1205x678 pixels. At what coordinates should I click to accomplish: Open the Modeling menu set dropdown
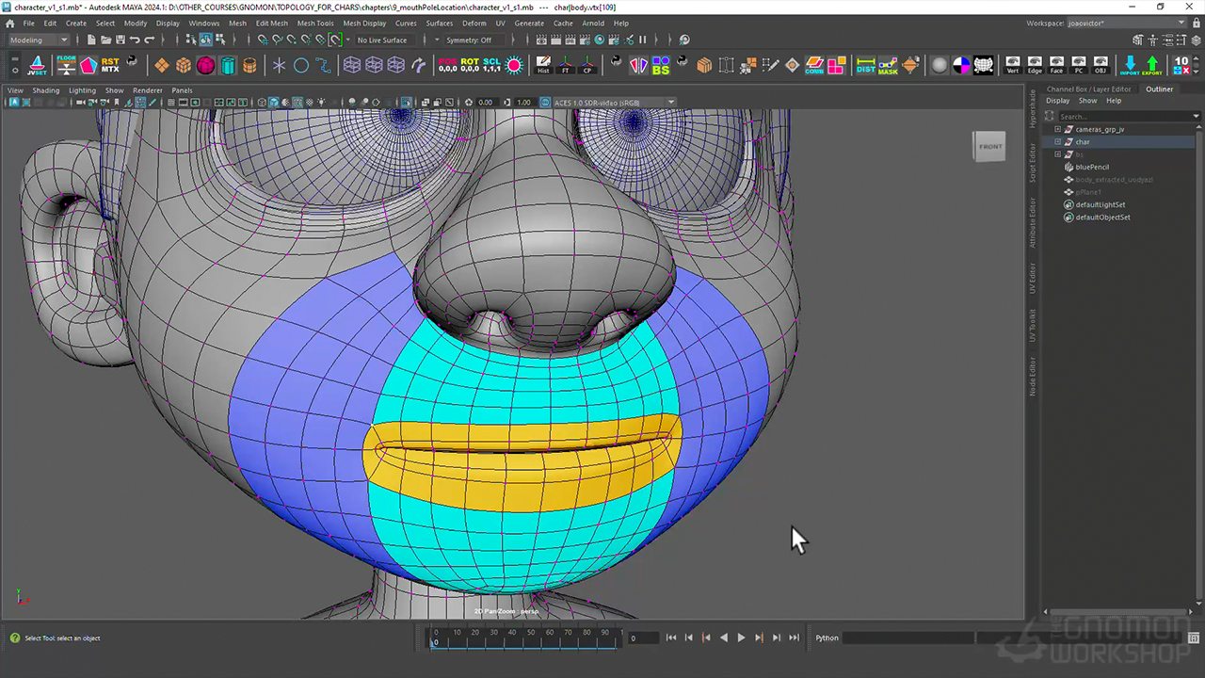(39, 40)
